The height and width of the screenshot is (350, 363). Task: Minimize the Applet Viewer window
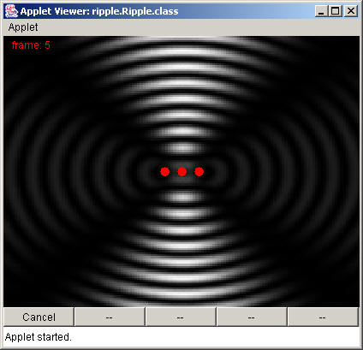(x=321, y=11)
